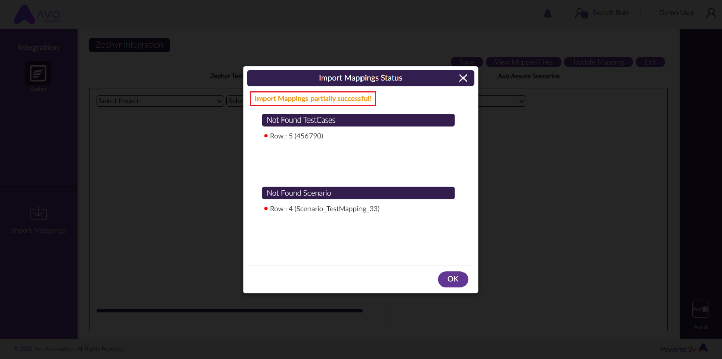Image resolution: width=722 pixels, height=359 pixels.
Task: Select the Zephyr integration icon
Action: (x=38, y=74)
